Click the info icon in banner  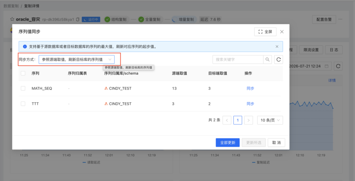coord(25,47)
